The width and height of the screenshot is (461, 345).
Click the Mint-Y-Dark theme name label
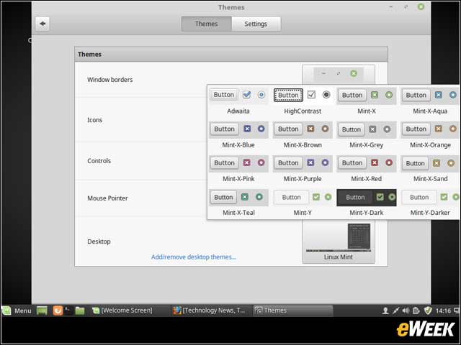pyautogui.click(x=367, y=213)
